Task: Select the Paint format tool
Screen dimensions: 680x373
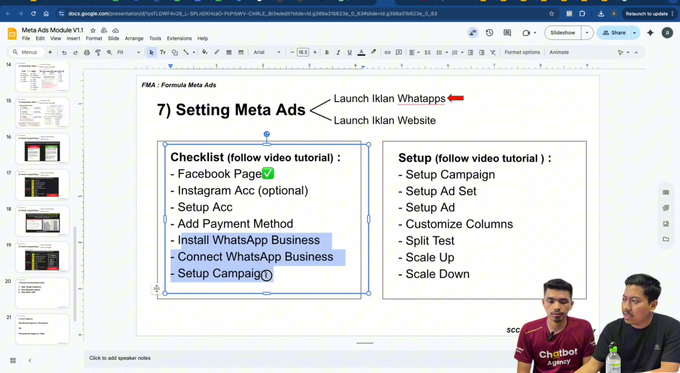Action: [98, 52]
